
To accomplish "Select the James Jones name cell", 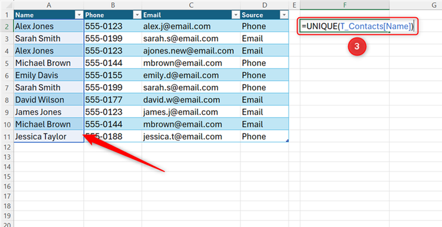I will click(49, 112).
